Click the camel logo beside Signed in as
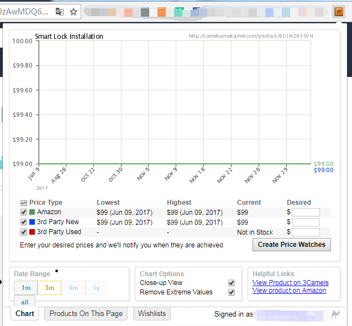 click(x=335, y=314)
